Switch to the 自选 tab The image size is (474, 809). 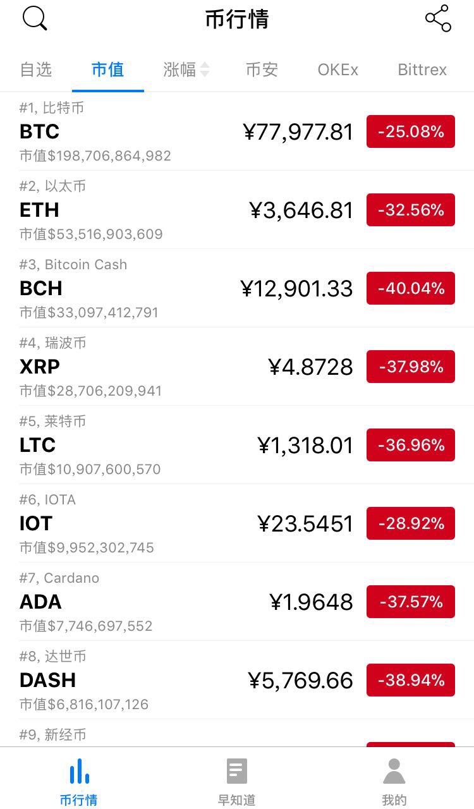click(x=36, y=70)
